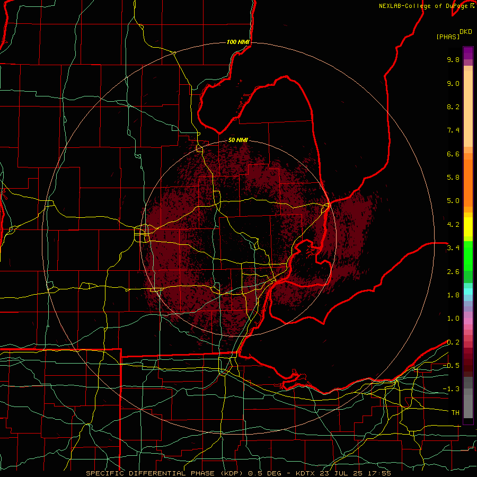Image resolution: width=477 pixels, height=477 pixels.
Task: Select the 0.2 scale value
Action: [453, 342]
